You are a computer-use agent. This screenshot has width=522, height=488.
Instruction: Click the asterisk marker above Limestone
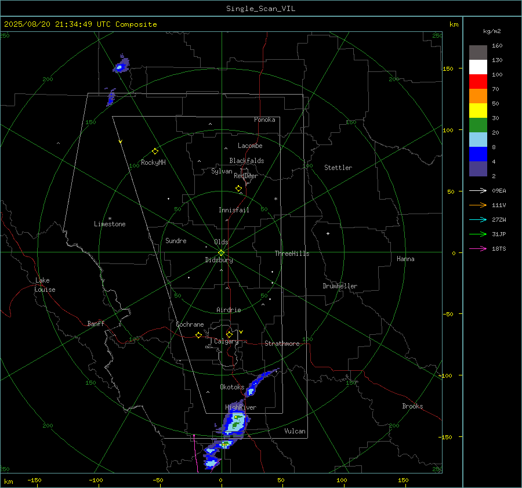coord(110,219)
